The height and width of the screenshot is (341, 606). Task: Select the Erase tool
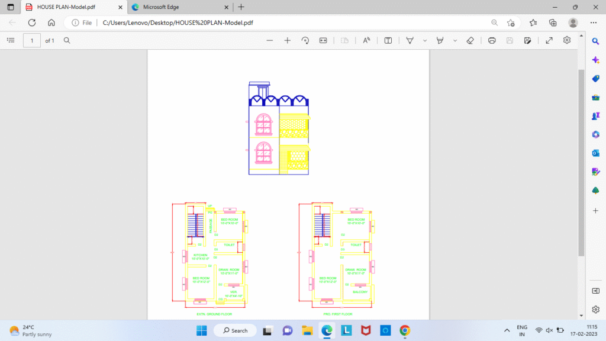(470, 40)
